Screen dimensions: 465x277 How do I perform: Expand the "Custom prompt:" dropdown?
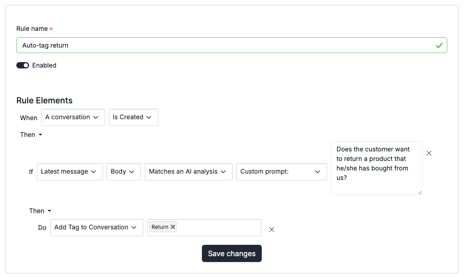(281, 172)
